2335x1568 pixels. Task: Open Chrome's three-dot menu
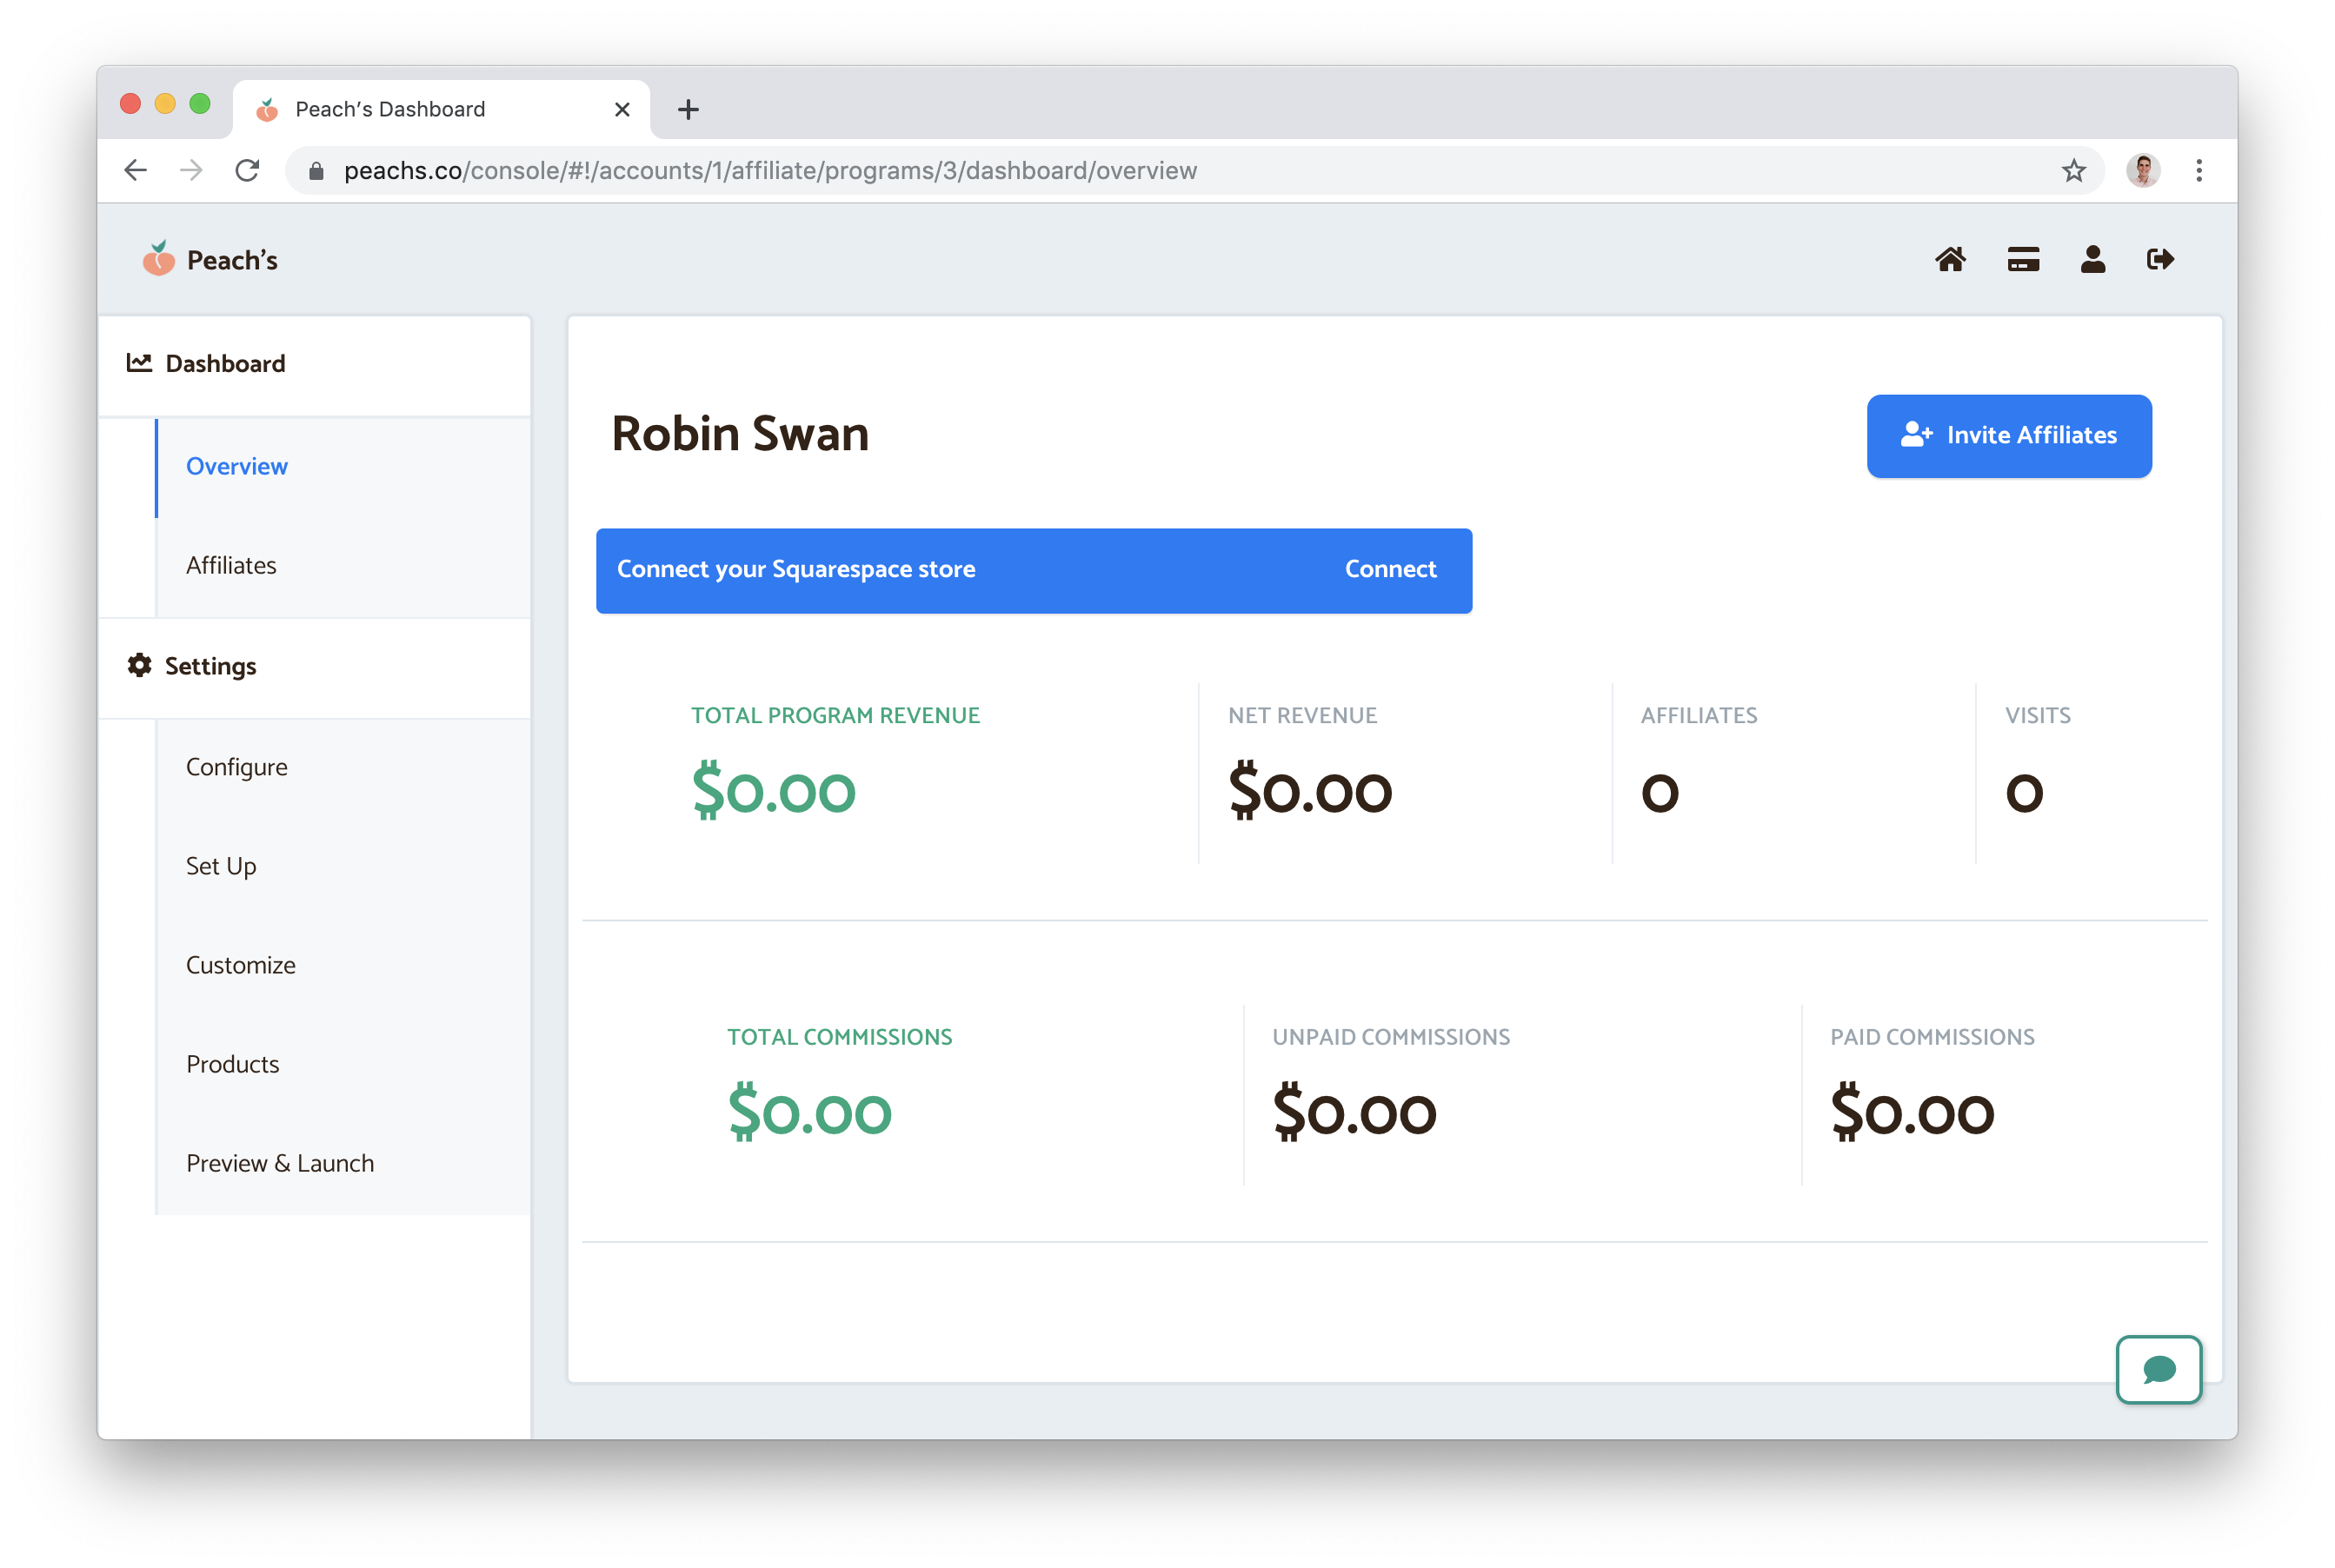(x=2198, y=171)
